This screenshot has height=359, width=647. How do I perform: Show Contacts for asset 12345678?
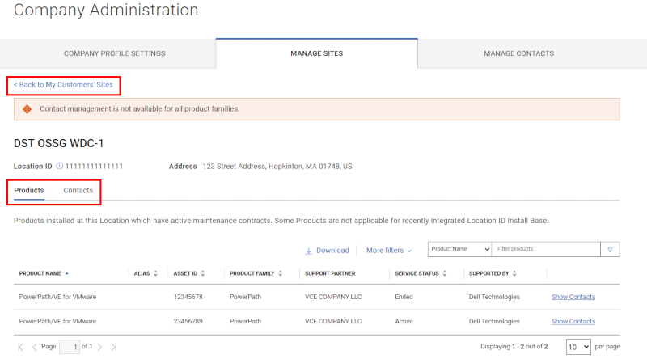pyautogui.click(x=573, y=297)
